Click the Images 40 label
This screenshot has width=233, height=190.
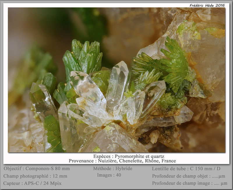coord(109,175)
